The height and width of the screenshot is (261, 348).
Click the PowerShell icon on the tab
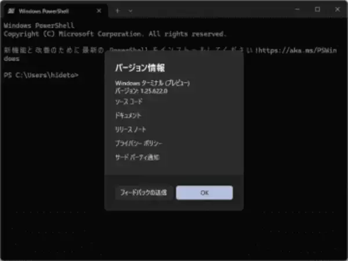(x=11, y=11)
